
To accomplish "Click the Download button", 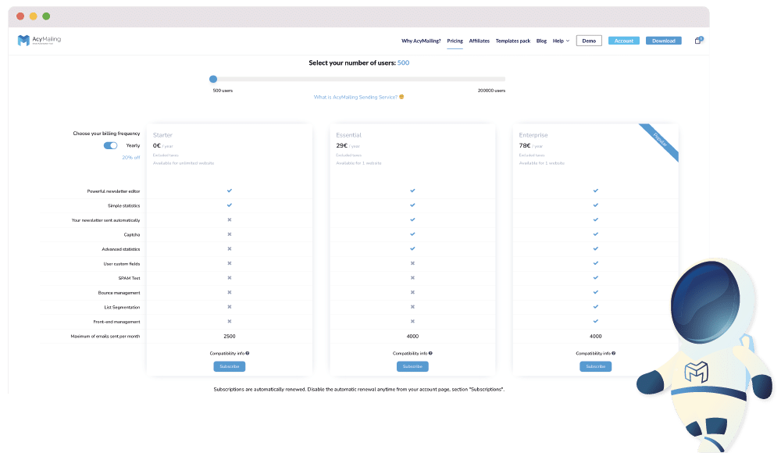I will click(x=663, y=41).
